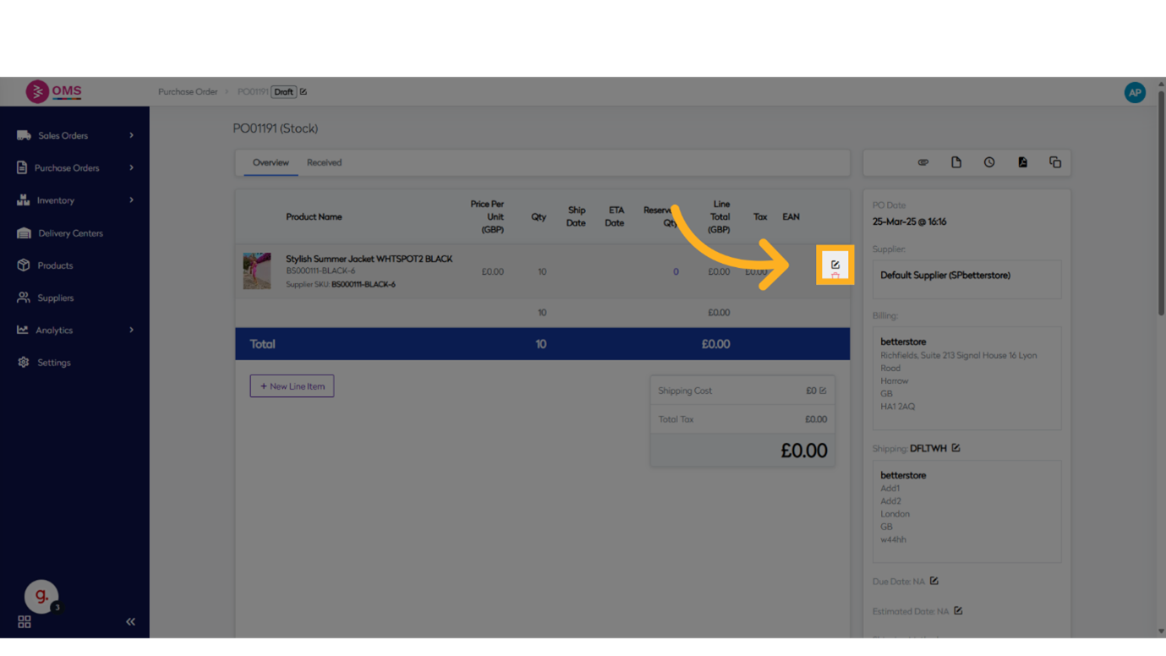Switch to the Received tab
Viewport: 1166px width, 656px height.
(x=324, y=162)
